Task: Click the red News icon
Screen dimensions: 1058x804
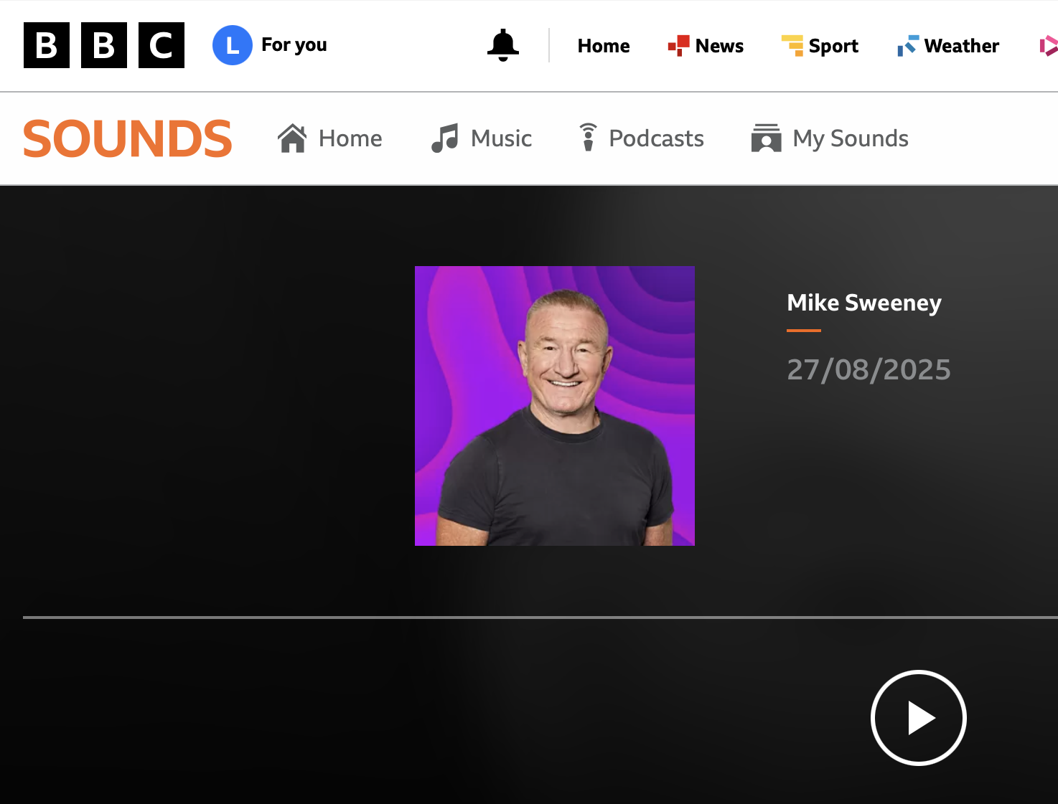Action: pyautogui.click(x=678, y=46)
